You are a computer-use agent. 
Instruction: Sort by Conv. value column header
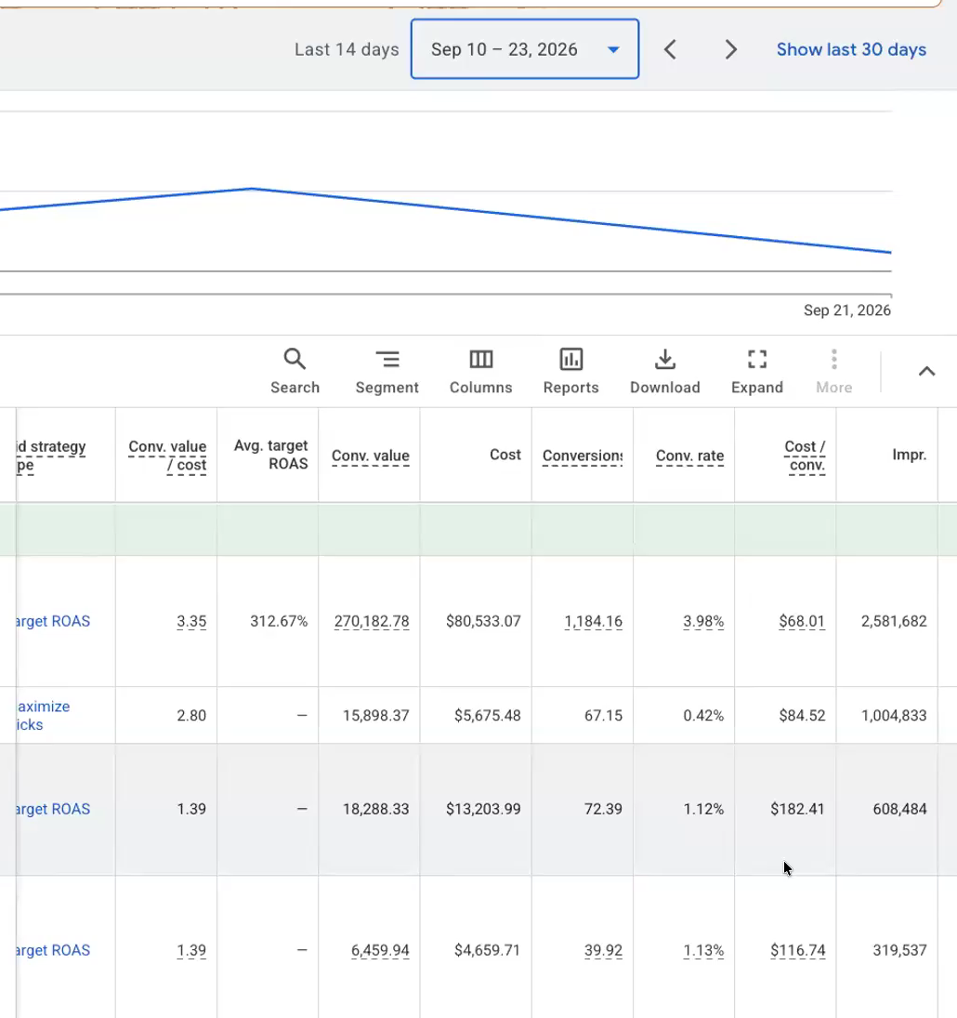point(371,456)
